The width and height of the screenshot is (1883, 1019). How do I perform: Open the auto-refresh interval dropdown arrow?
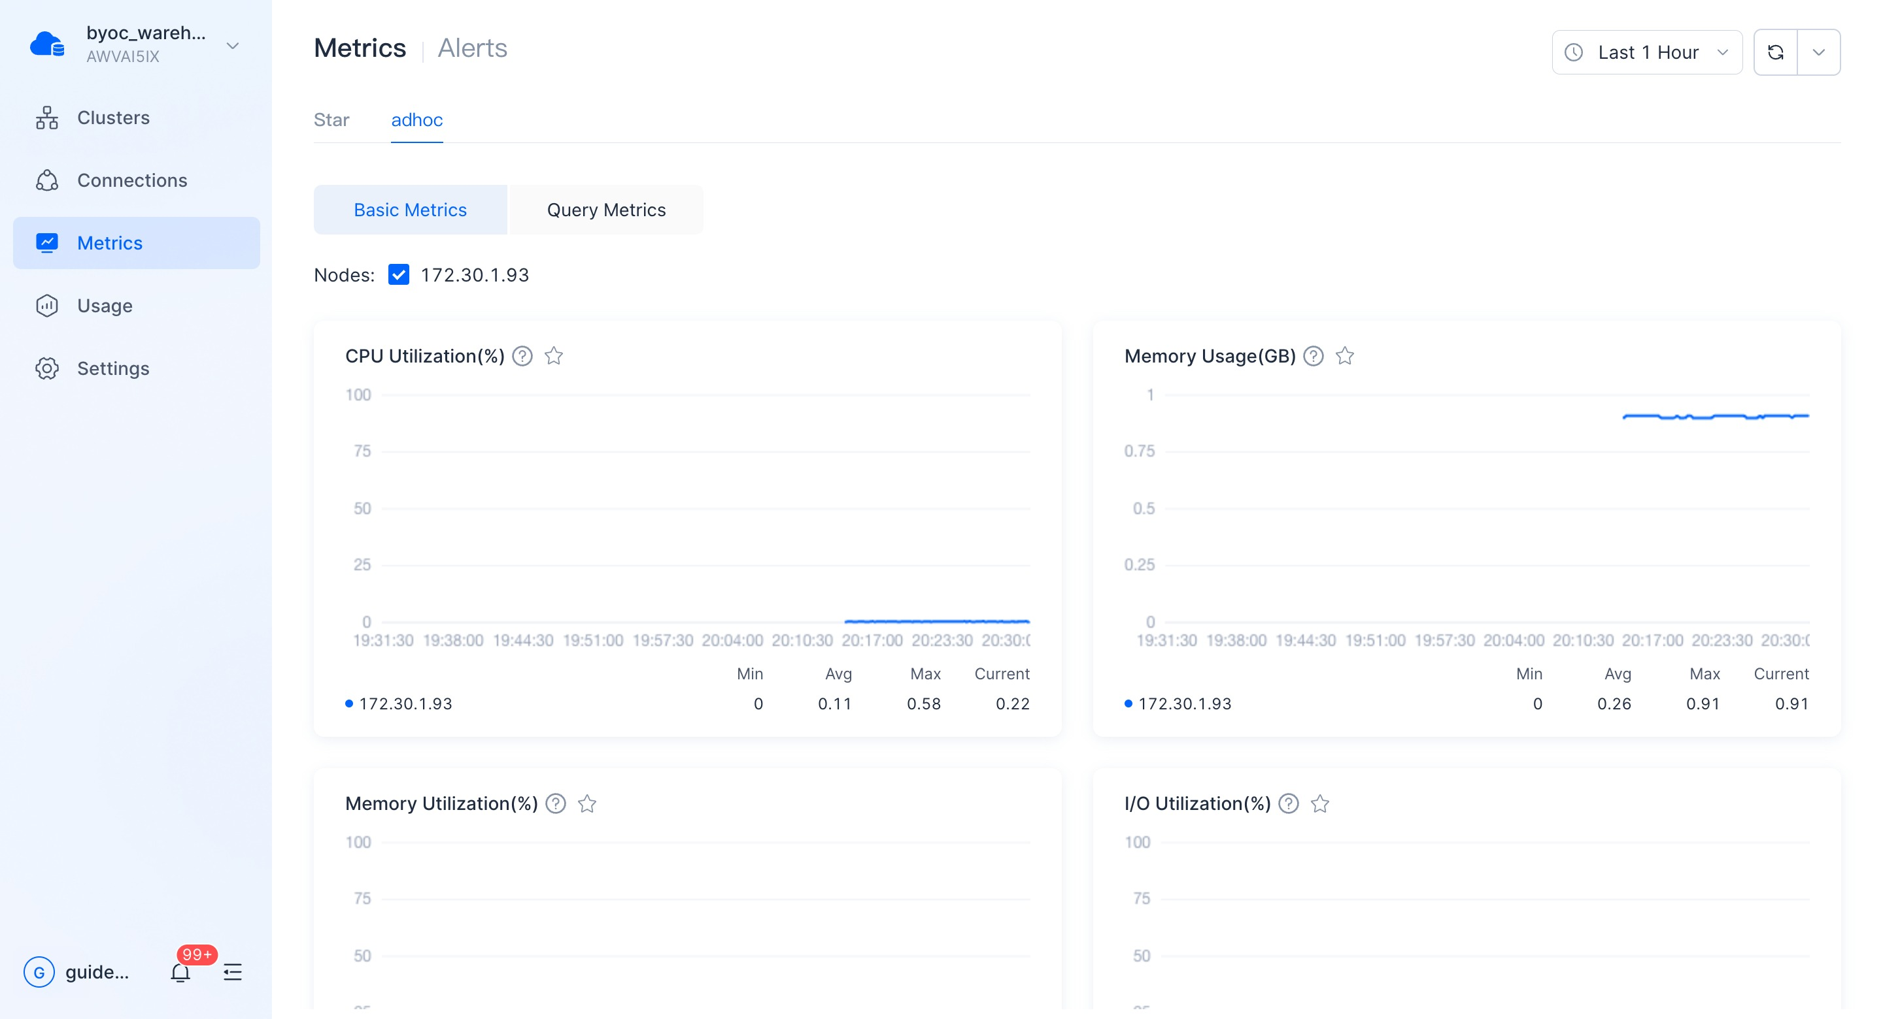1819,53
